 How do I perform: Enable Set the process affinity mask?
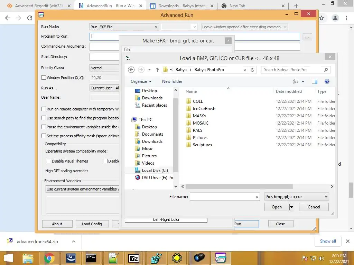44,136
